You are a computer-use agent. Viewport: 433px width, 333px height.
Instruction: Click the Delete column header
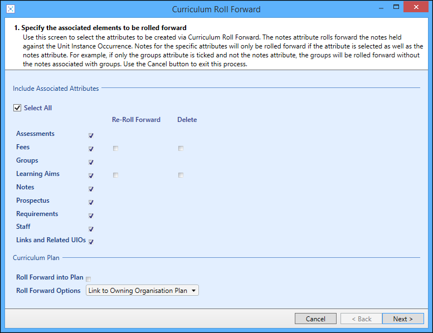187,120
